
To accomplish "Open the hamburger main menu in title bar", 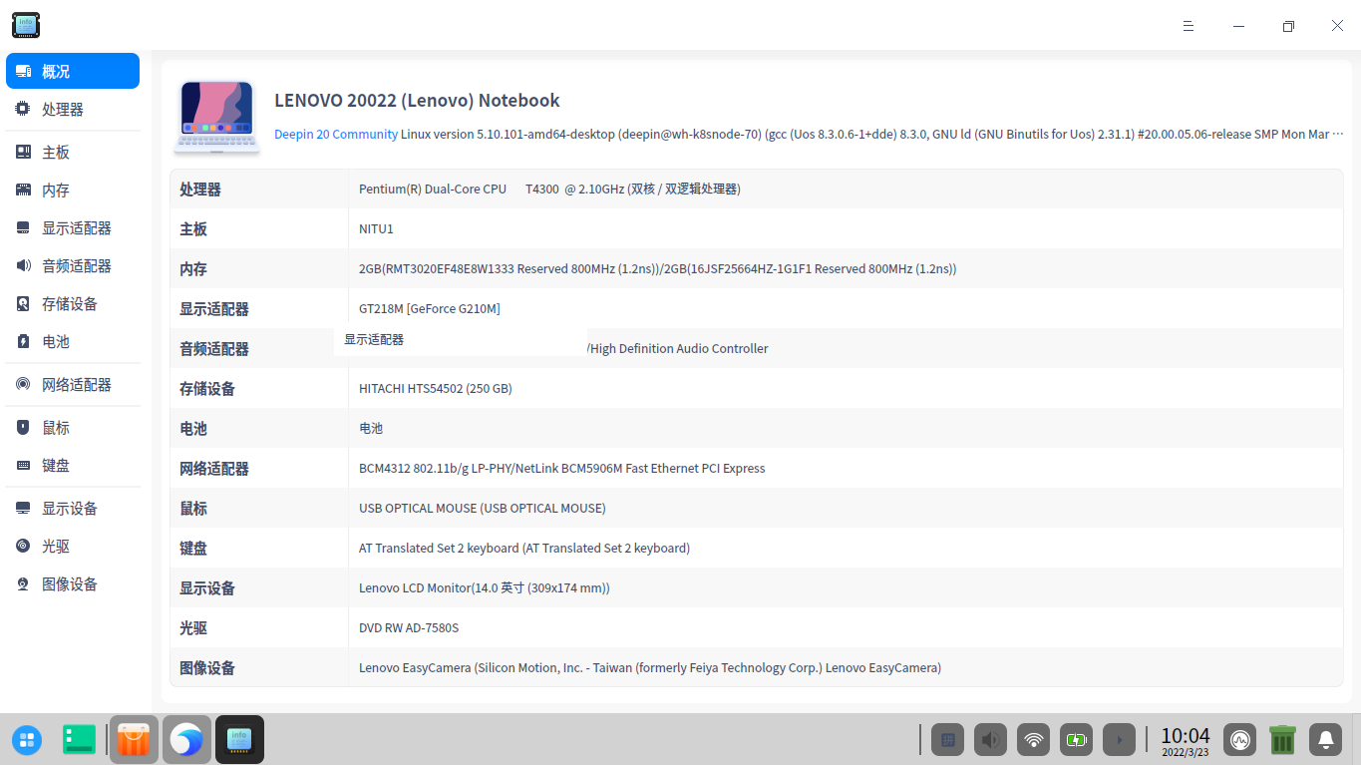I will pyautogui.click(x=1189, y=26).
